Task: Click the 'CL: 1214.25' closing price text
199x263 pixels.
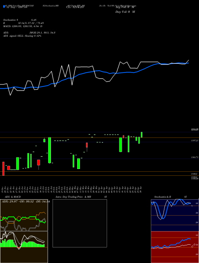Action: pos(75,8)
